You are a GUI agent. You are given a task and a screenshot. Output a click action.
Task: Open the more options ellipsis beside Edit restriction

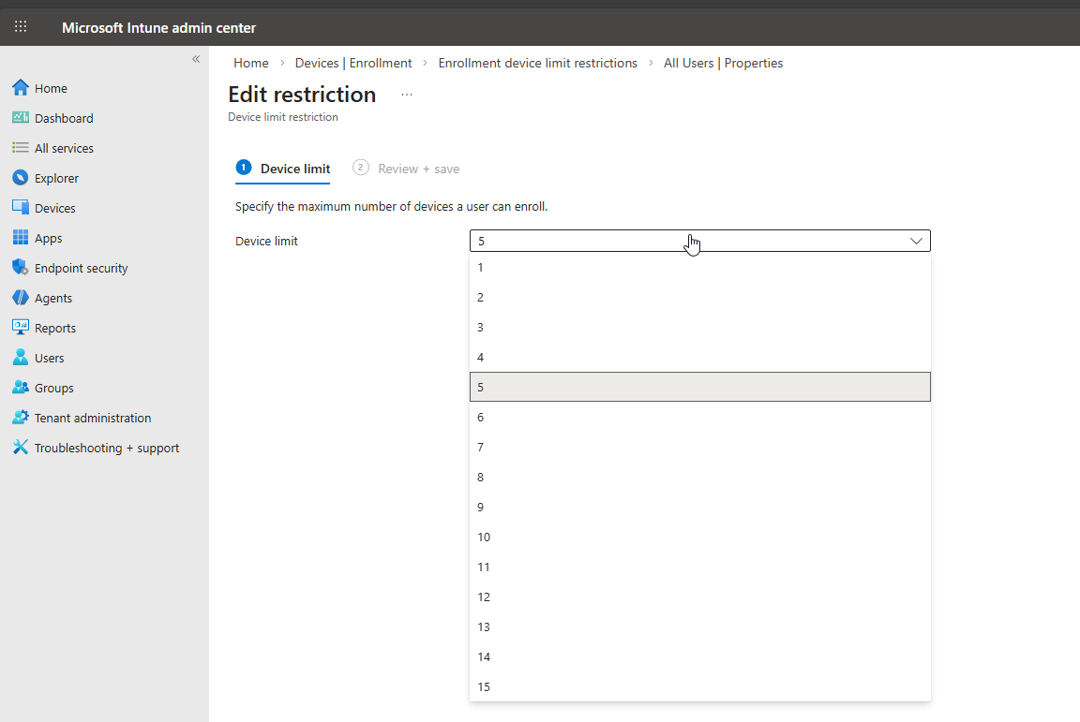pyautogui.click(x=406, y=95)
